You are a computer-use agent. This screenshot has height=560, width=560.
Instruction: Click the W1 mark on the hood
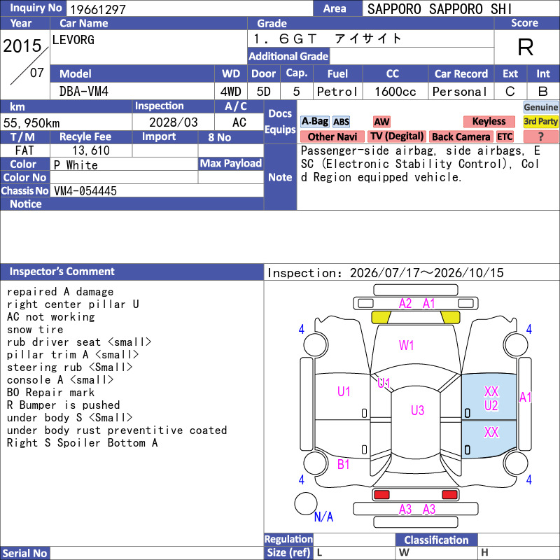click(x=407, y=345)
